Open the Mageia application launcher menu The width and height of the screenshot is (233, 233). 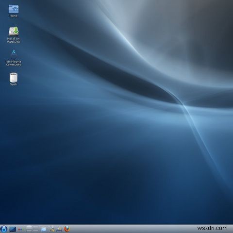pos(4,229)
